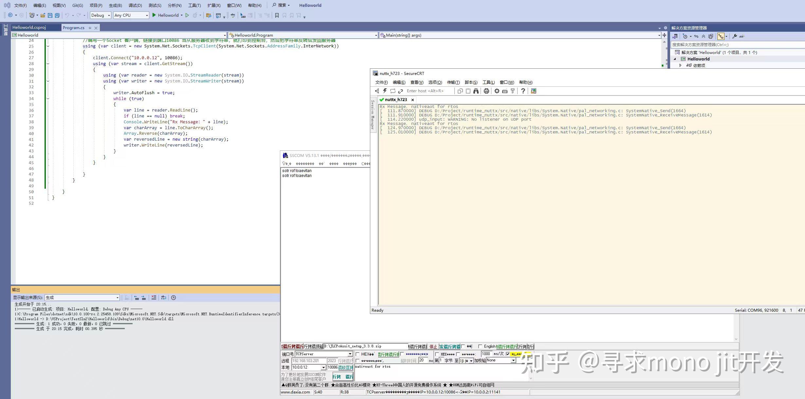Switch to the Program.cs tab
This screenshot has height=399, width=805.
pyautogui.click(x=74, y=27)
